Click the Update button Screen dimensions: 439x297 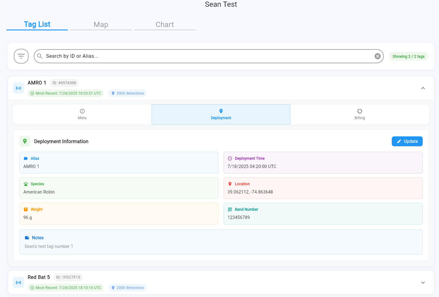point(407,141)
